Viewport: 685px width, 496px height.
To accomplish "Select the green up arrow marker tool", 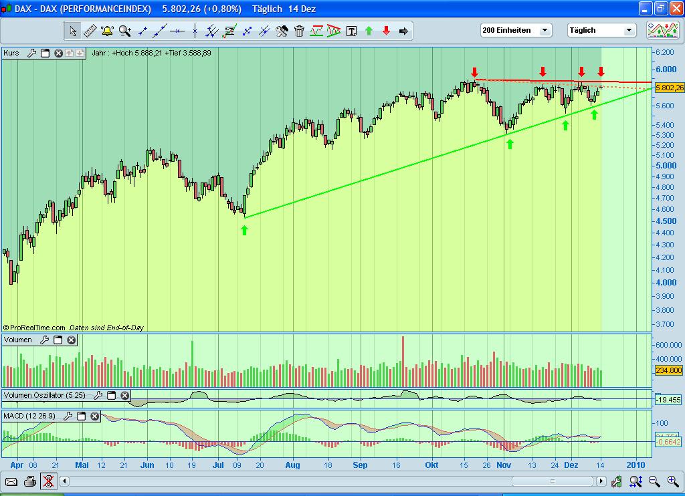I will [369, 31].
